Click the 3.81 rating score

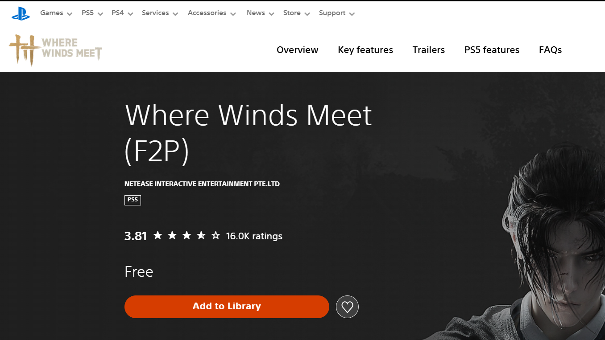(136, 236)
